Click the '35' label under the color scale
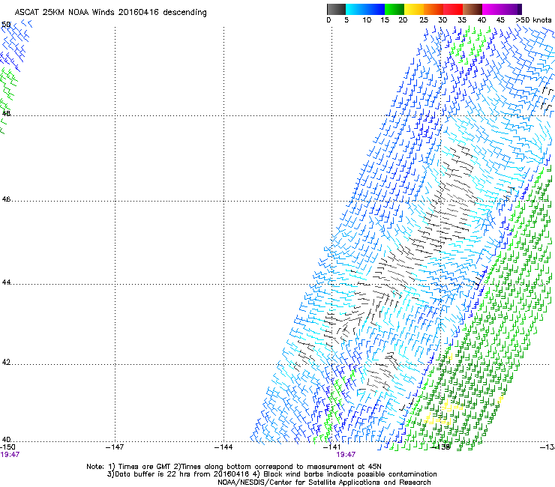The width and height of the screenshot is (555, 487). (x=462, y=20)
